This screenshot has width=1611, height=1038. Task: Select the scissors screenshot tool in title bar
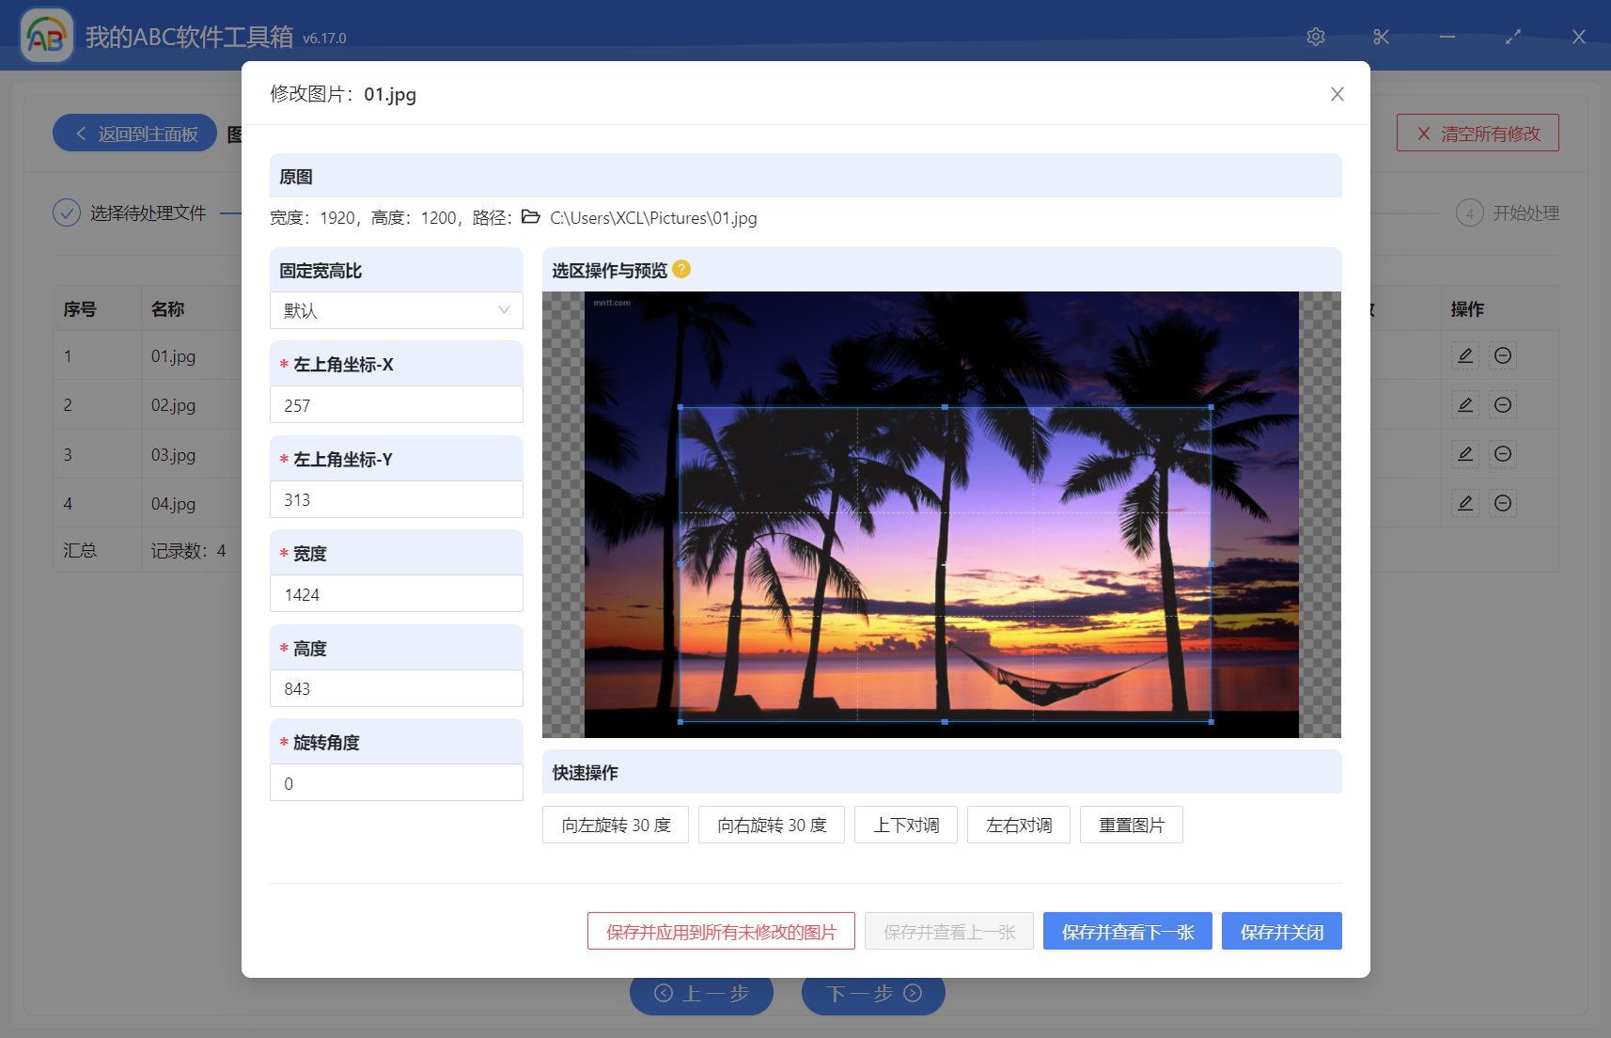(1380, 37)
